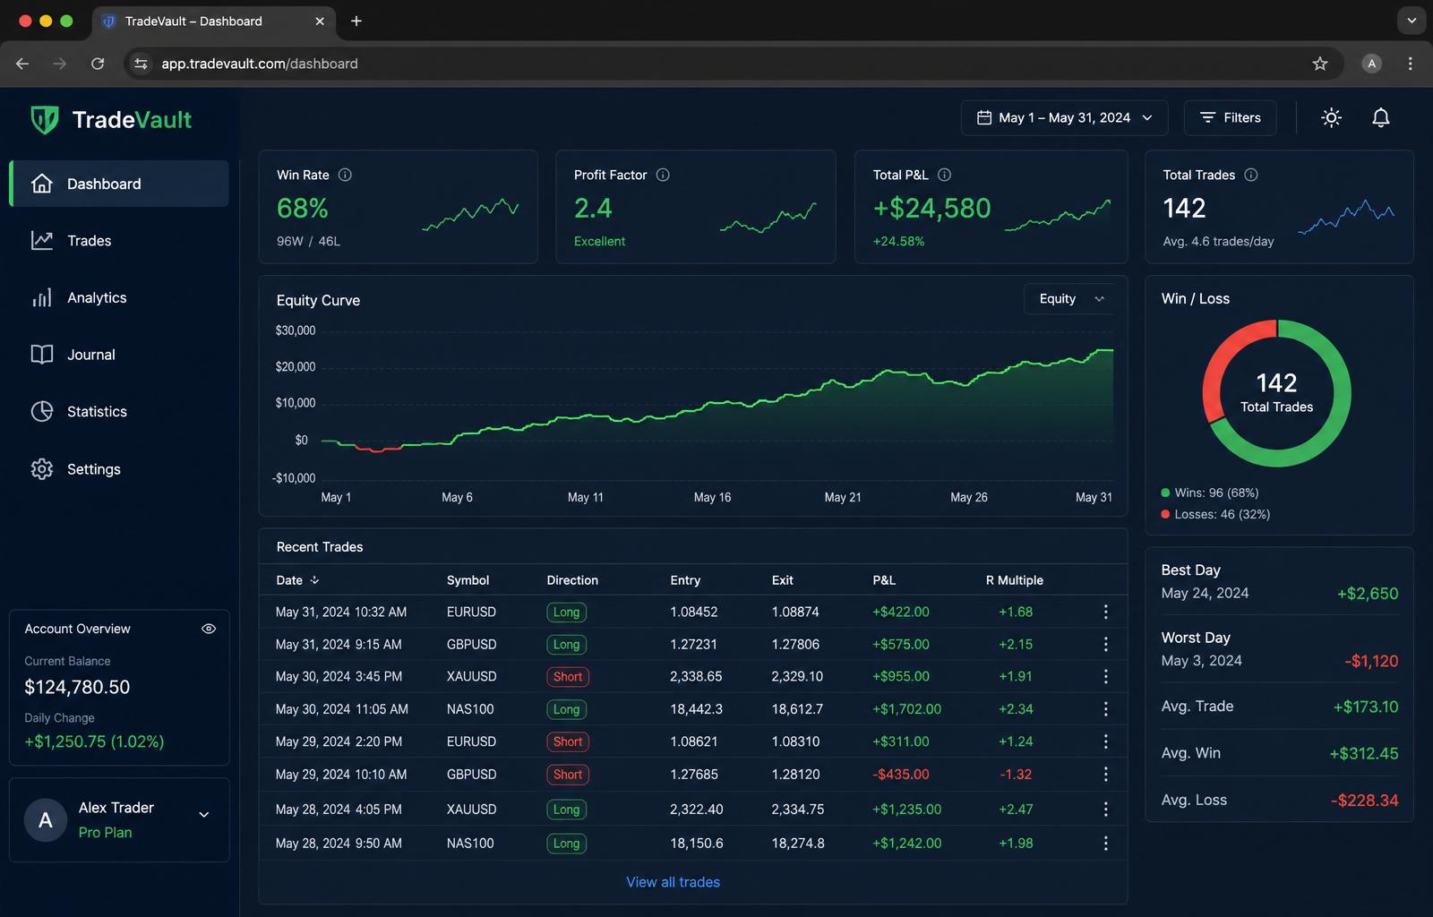Viewport: 1433px width, 917px height.
Task: Select the Dashboard sidebar item
Action: click(119, 184)
